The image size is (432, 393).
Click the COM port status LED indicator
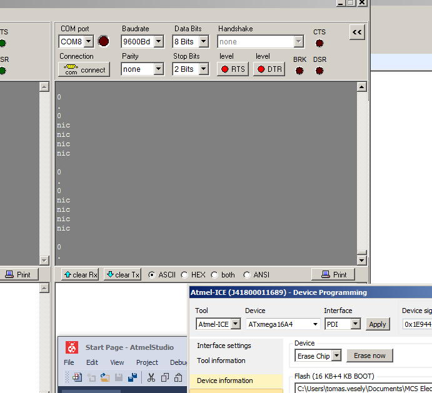click(x=103, y=41)
